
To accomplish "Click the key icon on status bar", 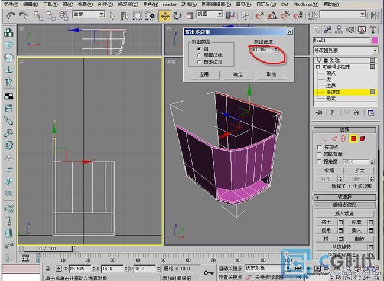I will (209, 272).
